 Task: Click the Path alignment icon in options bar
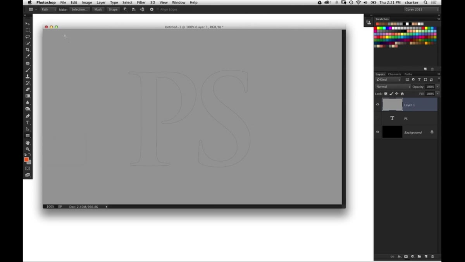134,9
